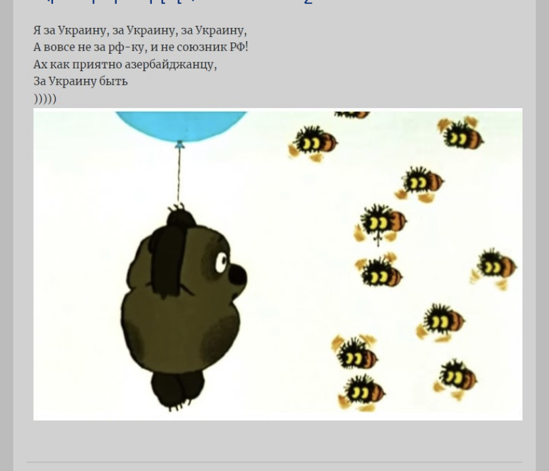Viewport: 549px width, 471px height.
Task: Click the ')))))' smiley text line
Action: [x=45, y=99]
